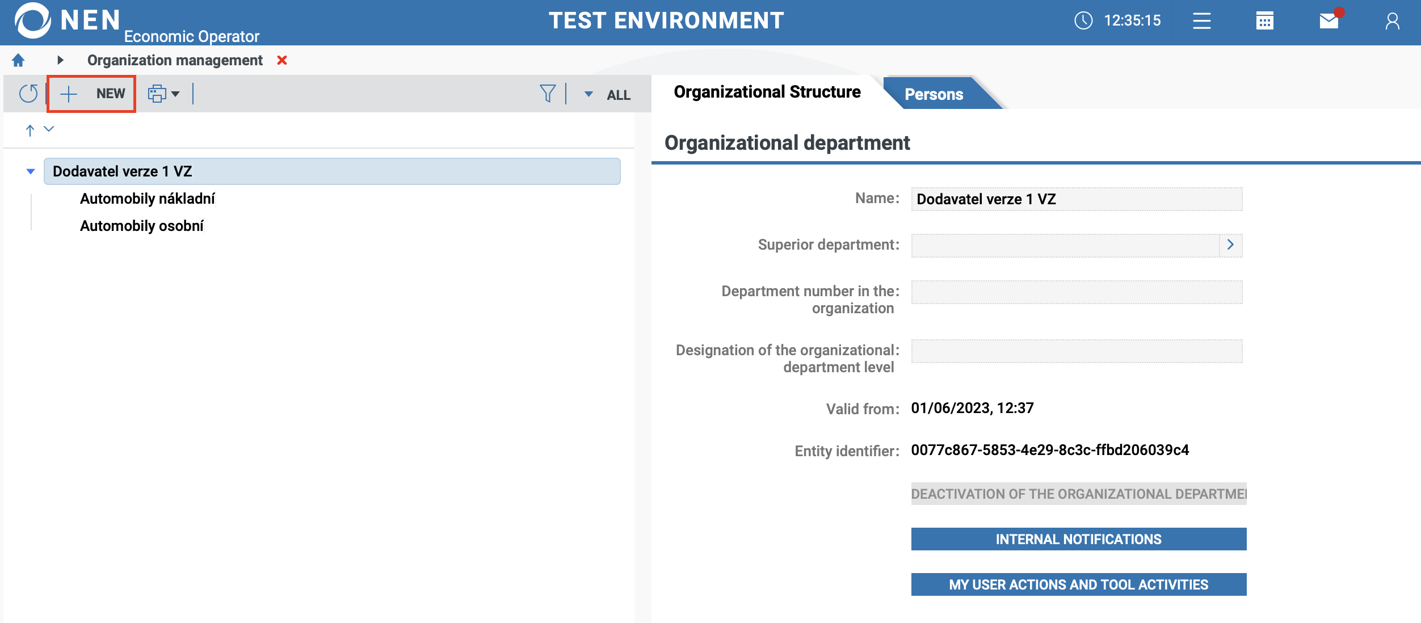Image resolution: width=1421 pixels, height=623 pixels.
Task: Go to home via house icon
Action: tap(18, 60)
